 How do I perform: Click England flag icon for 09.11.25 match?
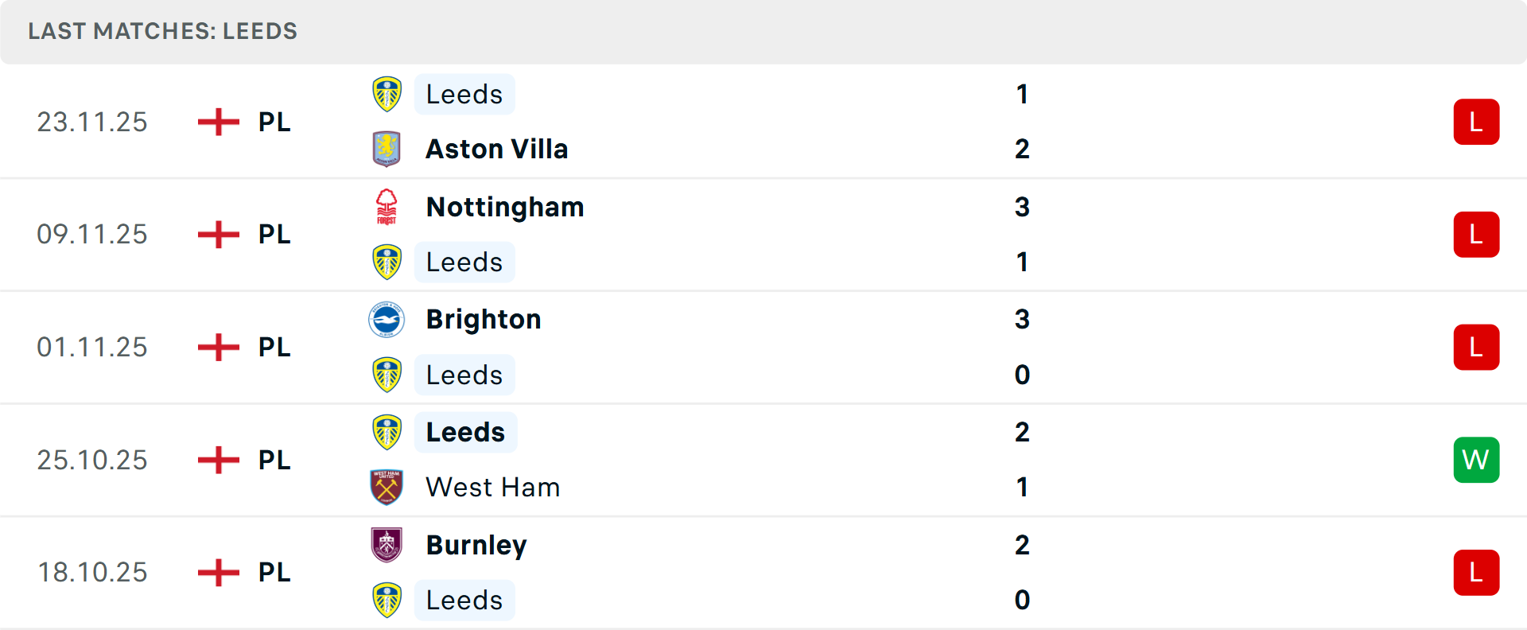[x=218, y=235]
